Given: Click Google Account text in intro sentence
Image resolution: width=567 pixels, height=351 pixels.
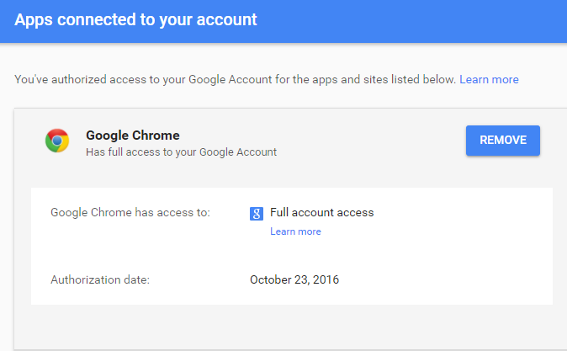Looking at the screenshot, I should pyautogui.click(x=230, y=79).
